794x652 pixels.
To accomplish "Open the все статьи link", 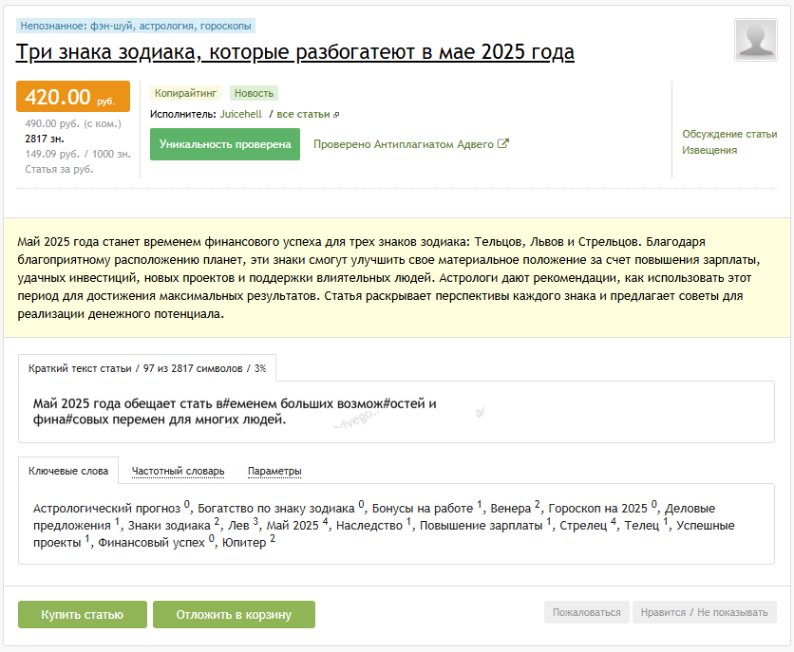I will pyautogui.click(x=303, y=114).
